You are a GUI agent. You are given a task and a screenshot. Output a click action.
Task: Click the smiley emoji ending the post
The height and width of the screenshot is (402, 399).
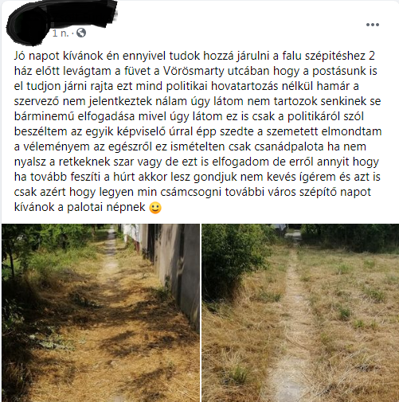pyautogui.click(x=155, y=208)
